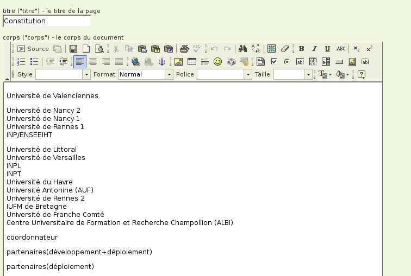Insert an anchor using the anchor icon
This screenshot has height=276, width=411.
pyautogui.click(x=161, y=62)
